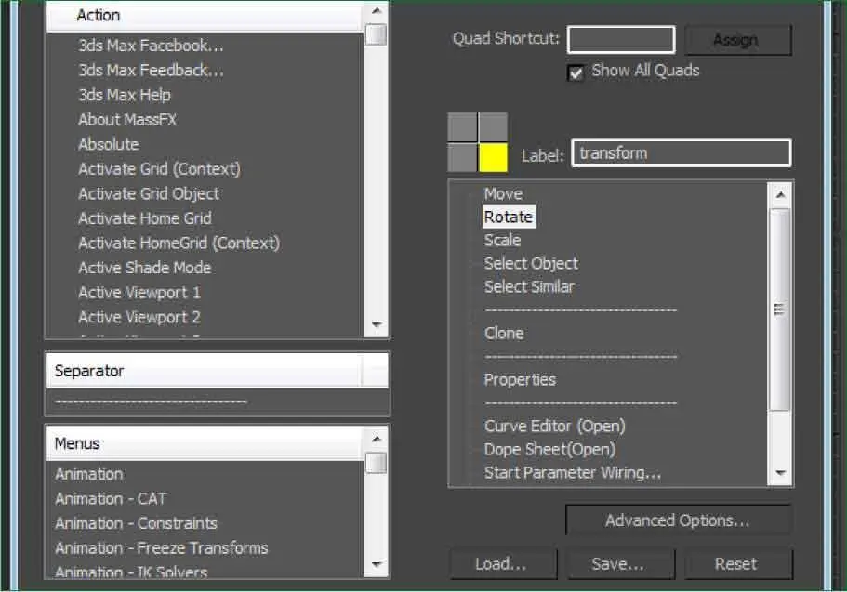Select Move in the quad menu list

pyautogui.click(x=503, y=194)
